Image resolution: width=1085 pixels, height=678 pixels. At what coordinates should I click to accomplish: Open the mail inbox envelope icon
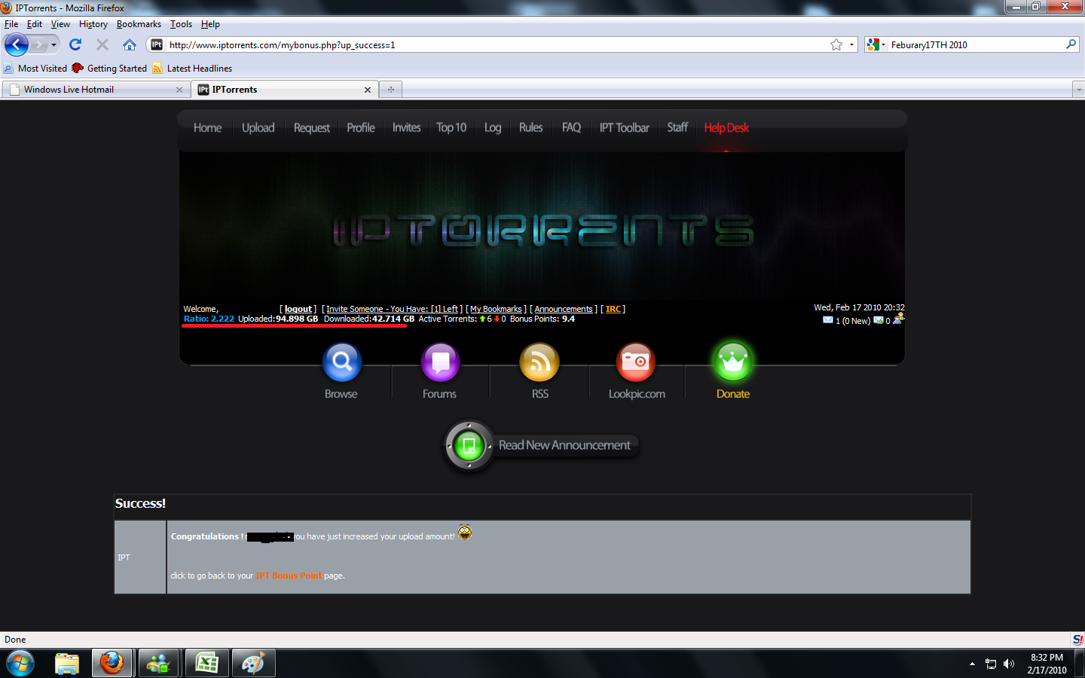pos(827,320)
